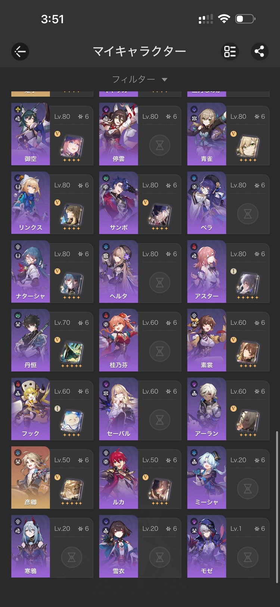Select サンポ character portrait
Image resolution: width=280 pixels, height=607 pixels.
(119, 203)
